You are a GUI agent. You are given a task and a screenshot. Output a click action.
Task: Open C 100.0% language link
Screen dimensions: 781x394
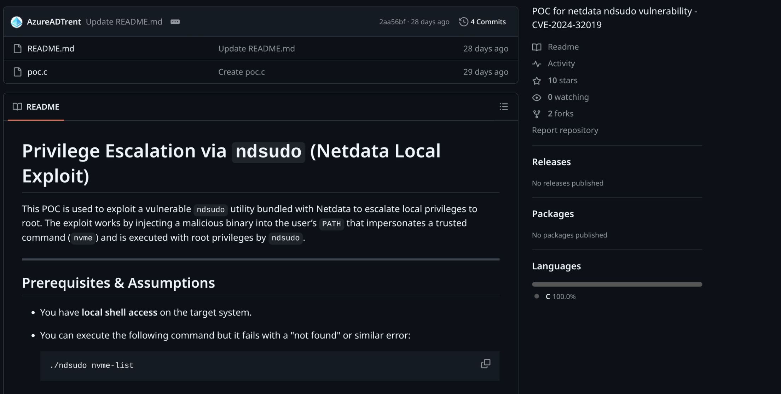coord(561,297)
